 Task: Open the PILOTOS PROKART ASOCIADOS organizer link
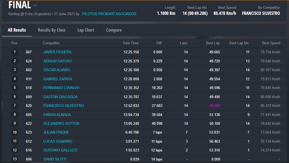(109, 14)
